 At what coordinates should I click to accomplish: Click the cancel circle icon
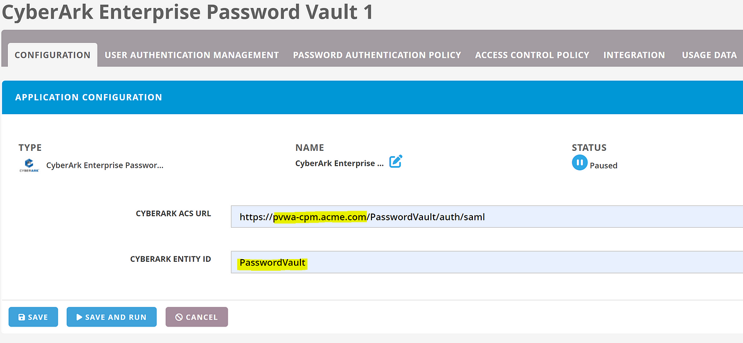point(179,317)
